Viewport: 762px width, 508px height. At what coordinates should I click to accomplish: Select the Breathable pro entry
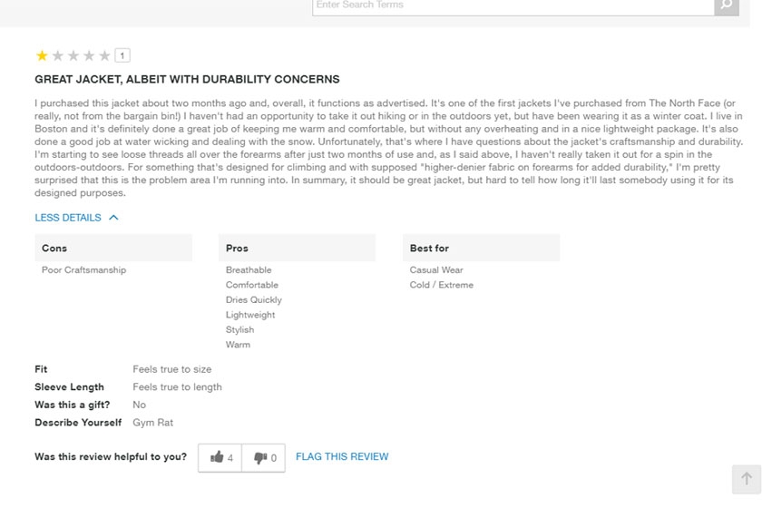click(x=249, y=270)
